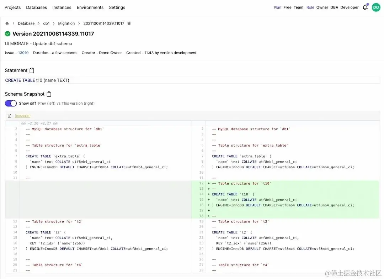
Task: Toggle the Show diff switch
Action: [11, 103]
